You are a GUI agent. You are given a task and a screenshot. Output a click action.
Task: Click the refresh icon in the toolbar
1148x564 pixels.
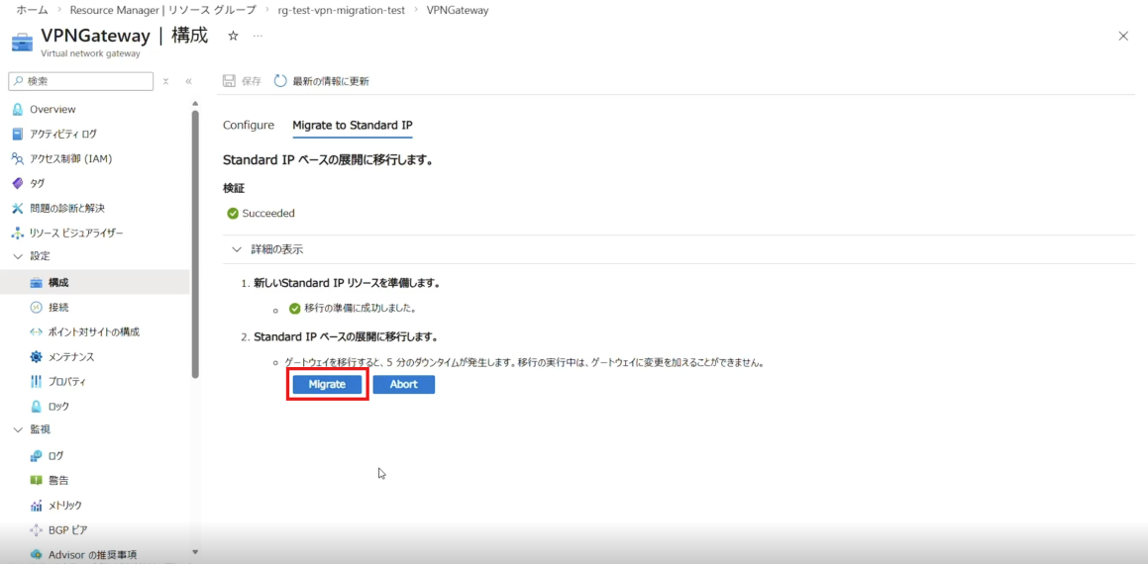click(280, 81)
